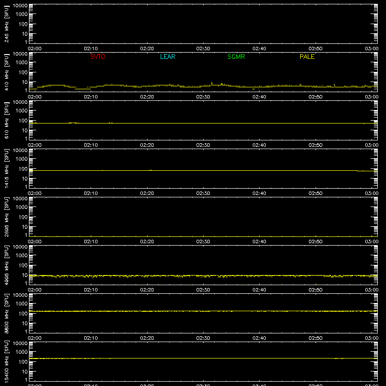Select the 15400 MHz [SFU] axis title
The width and height of the screenshot is (386, 386).
click(x=6, y=362)
